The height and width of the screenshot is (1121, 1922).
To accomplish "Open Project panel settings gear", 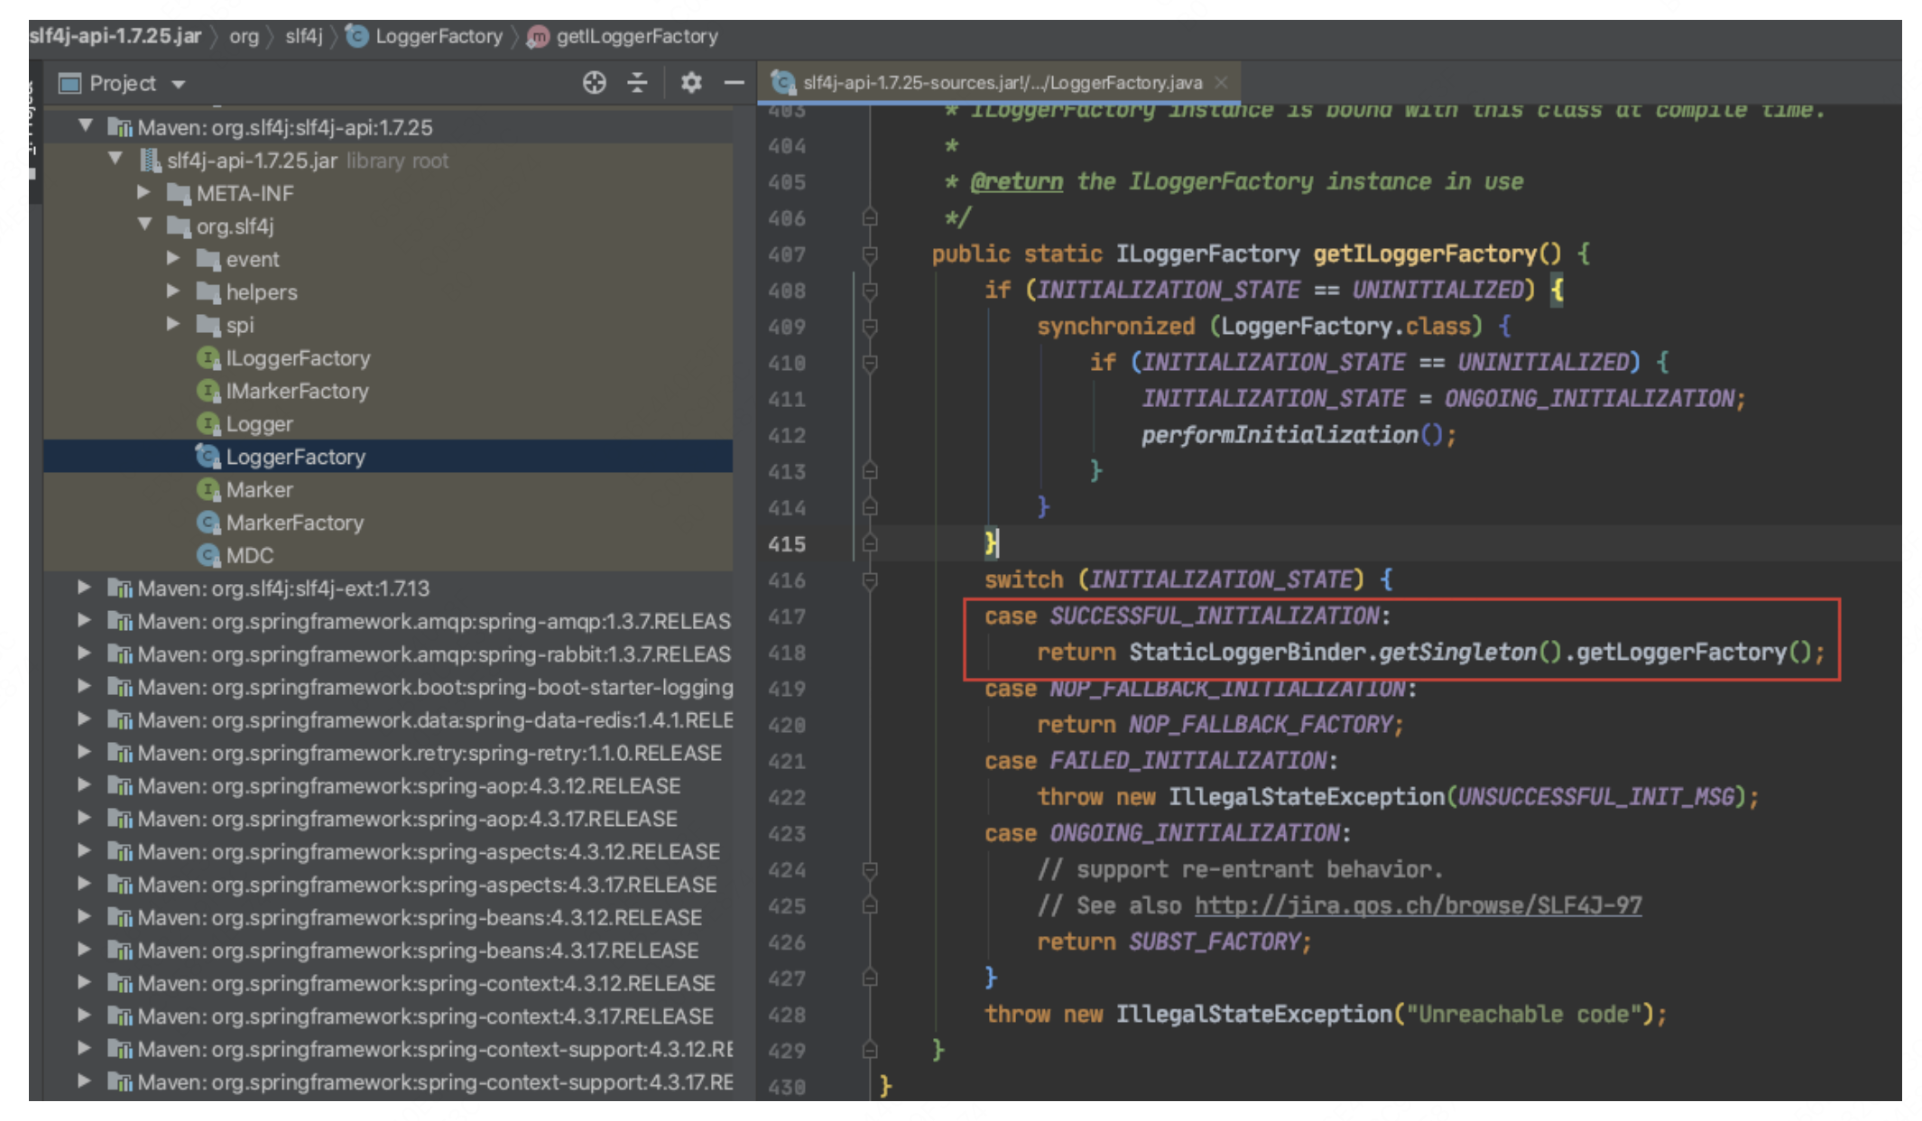I will point(690,83).
